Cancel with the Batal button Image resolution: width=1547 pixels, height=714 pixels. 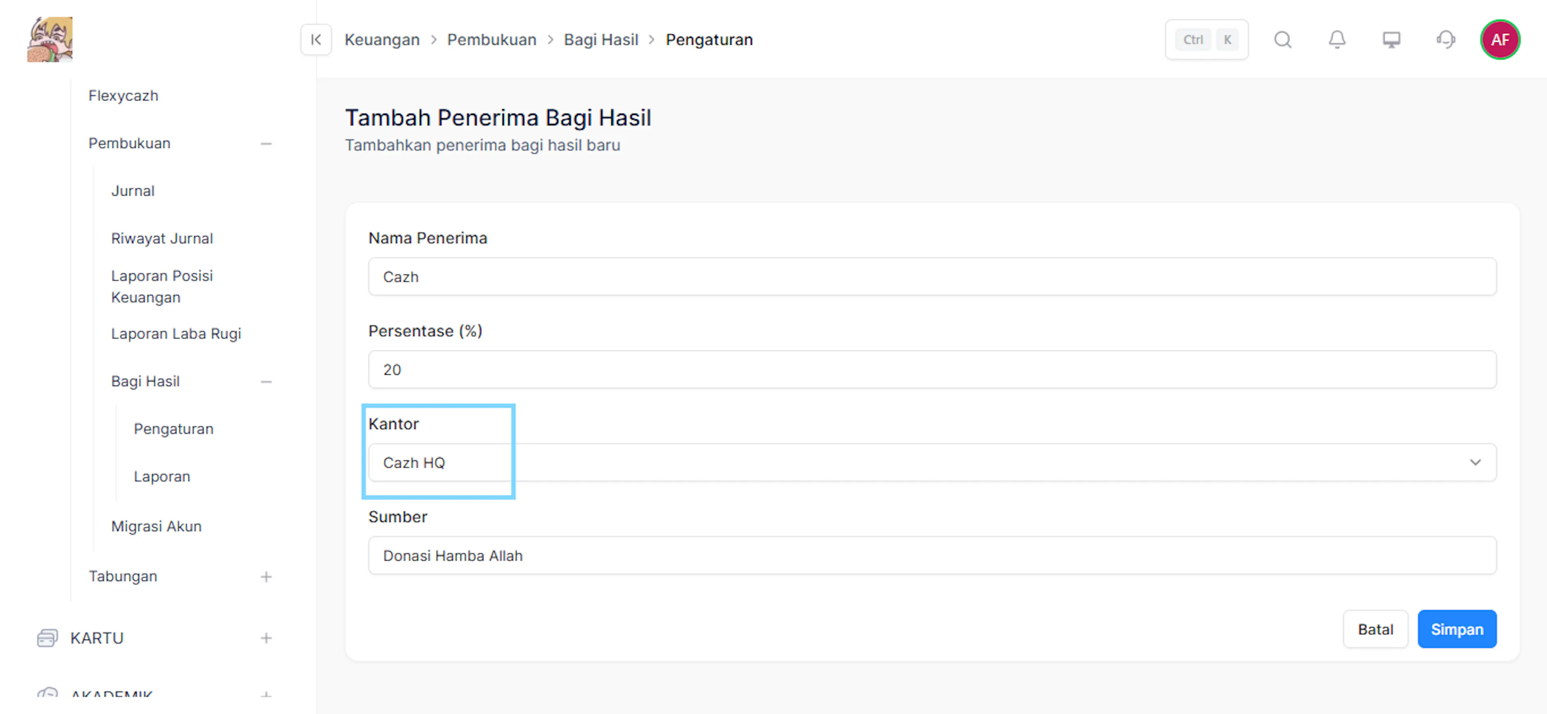pyautogui.click(x=1375, y=629)
